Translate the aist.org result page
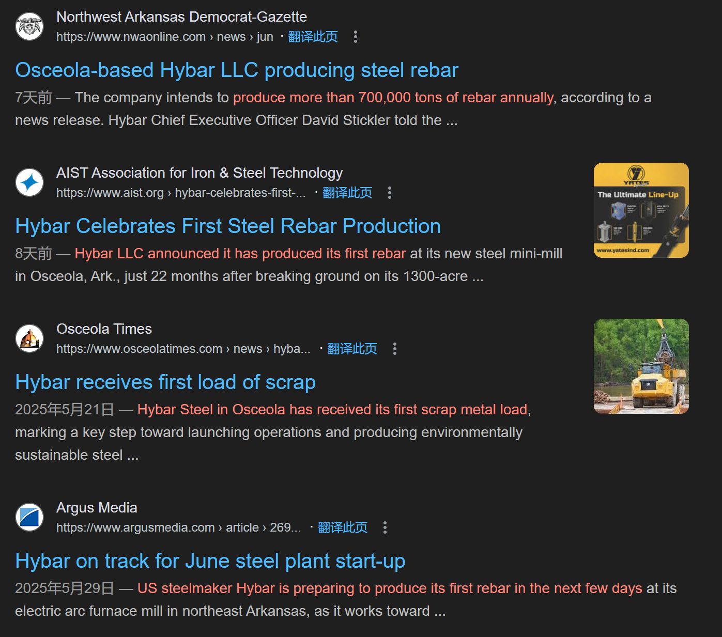This screenshot has height=637, width=722. [347, 193]
